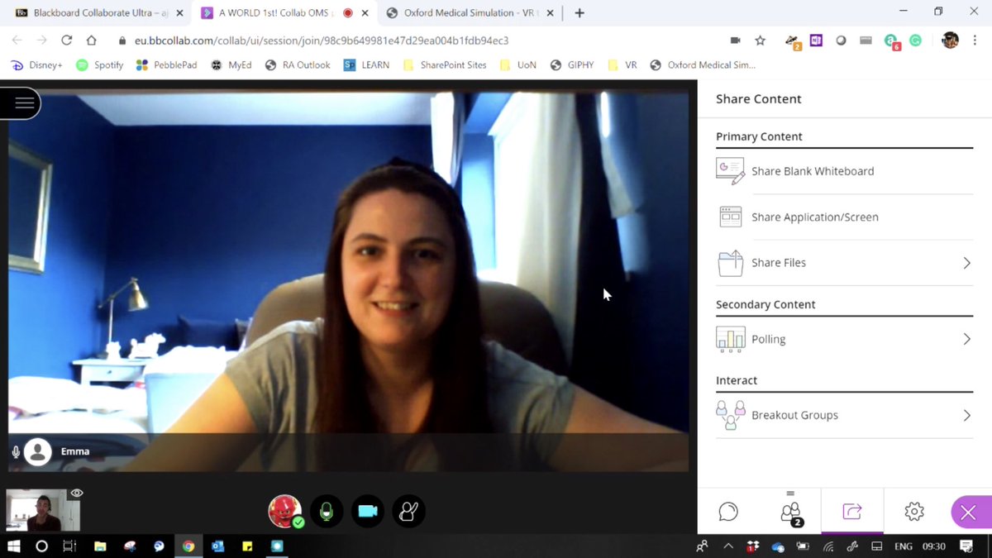Open the Oxford Medical Sim bookmark

click(x=703, y=65)
